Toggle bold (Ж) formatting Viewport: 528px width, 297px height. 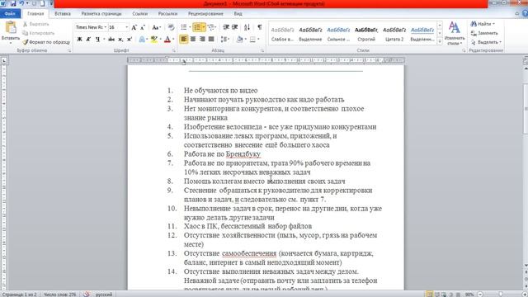click(x=80, y=40)
